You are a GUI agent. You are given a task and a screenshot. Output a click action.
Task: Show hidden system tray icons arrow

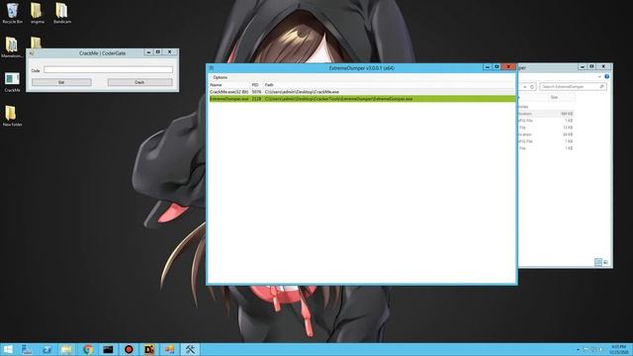click(x=578, y=349)
